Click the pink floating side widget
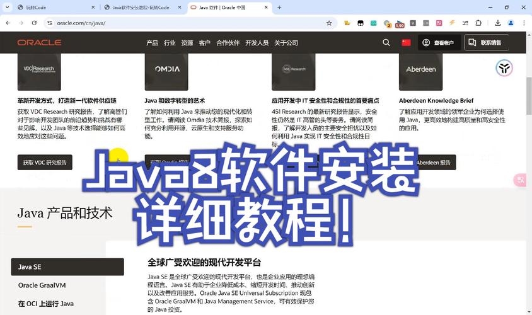 point(520,180)
